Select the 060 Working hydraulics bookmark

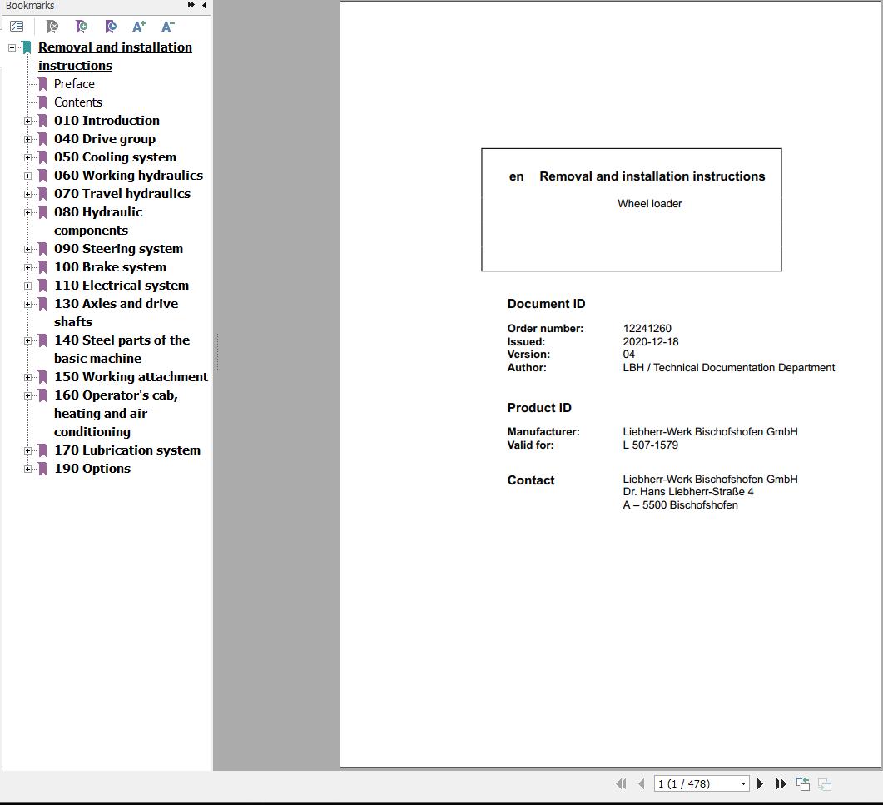click(128, 176)
